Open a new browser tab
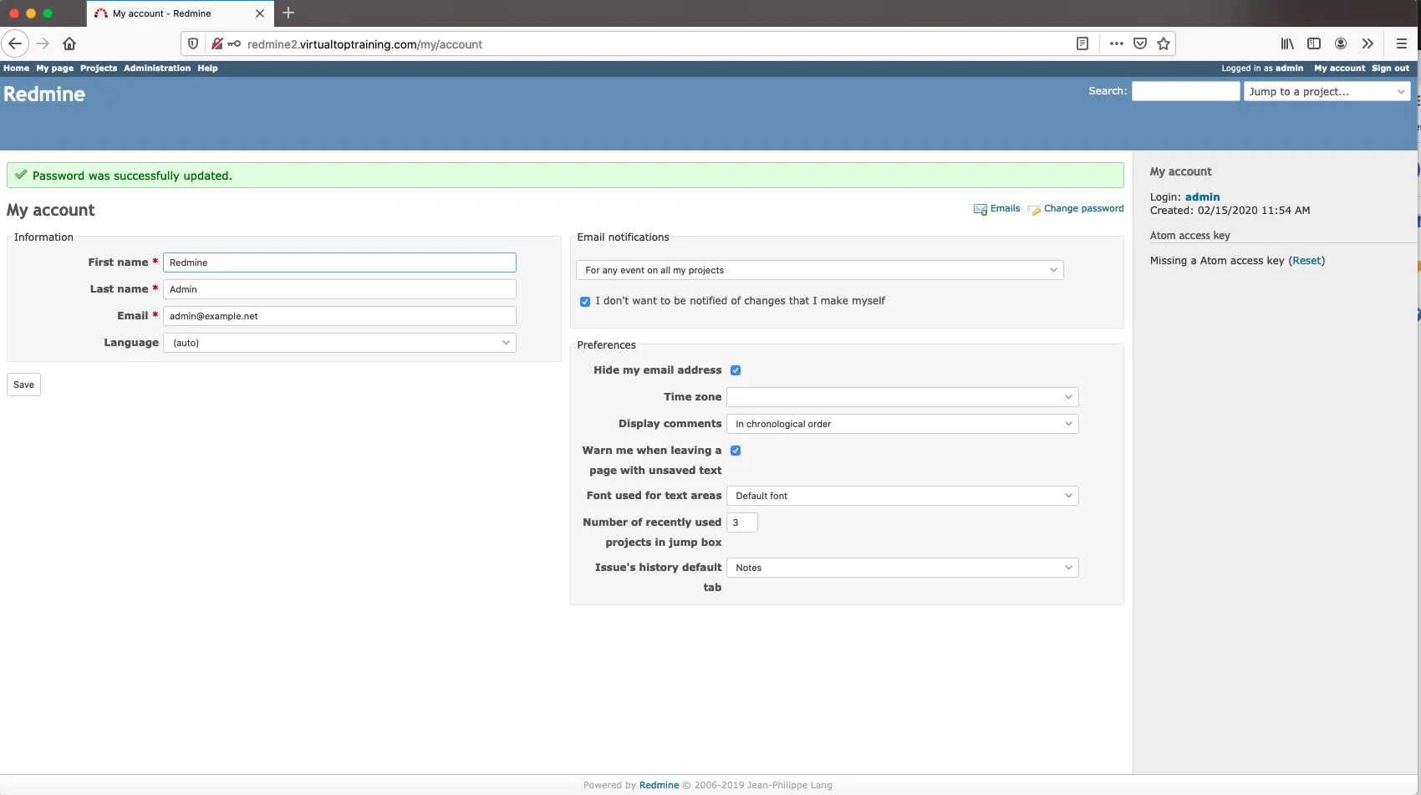Image resolution: width=1421 pixels, height=795 pixels. point(288,13)
